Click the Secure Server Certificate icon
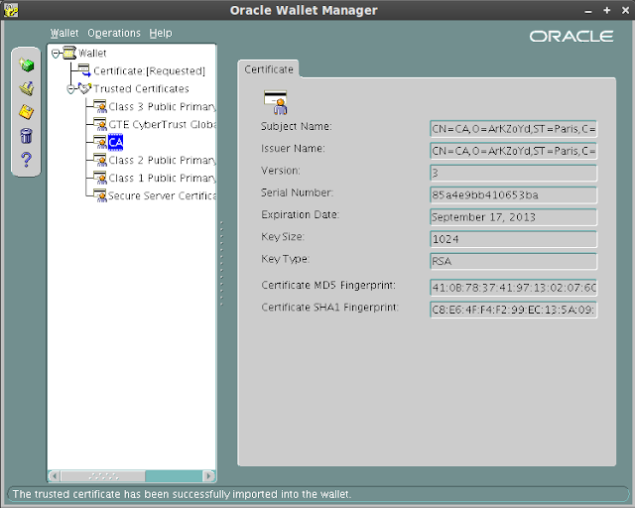 100,195
